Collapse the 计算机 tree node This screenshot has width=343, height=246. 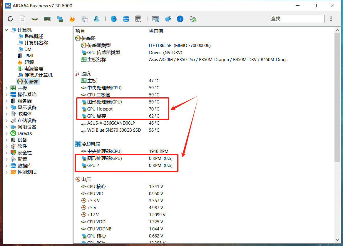(x=6, y=30)
